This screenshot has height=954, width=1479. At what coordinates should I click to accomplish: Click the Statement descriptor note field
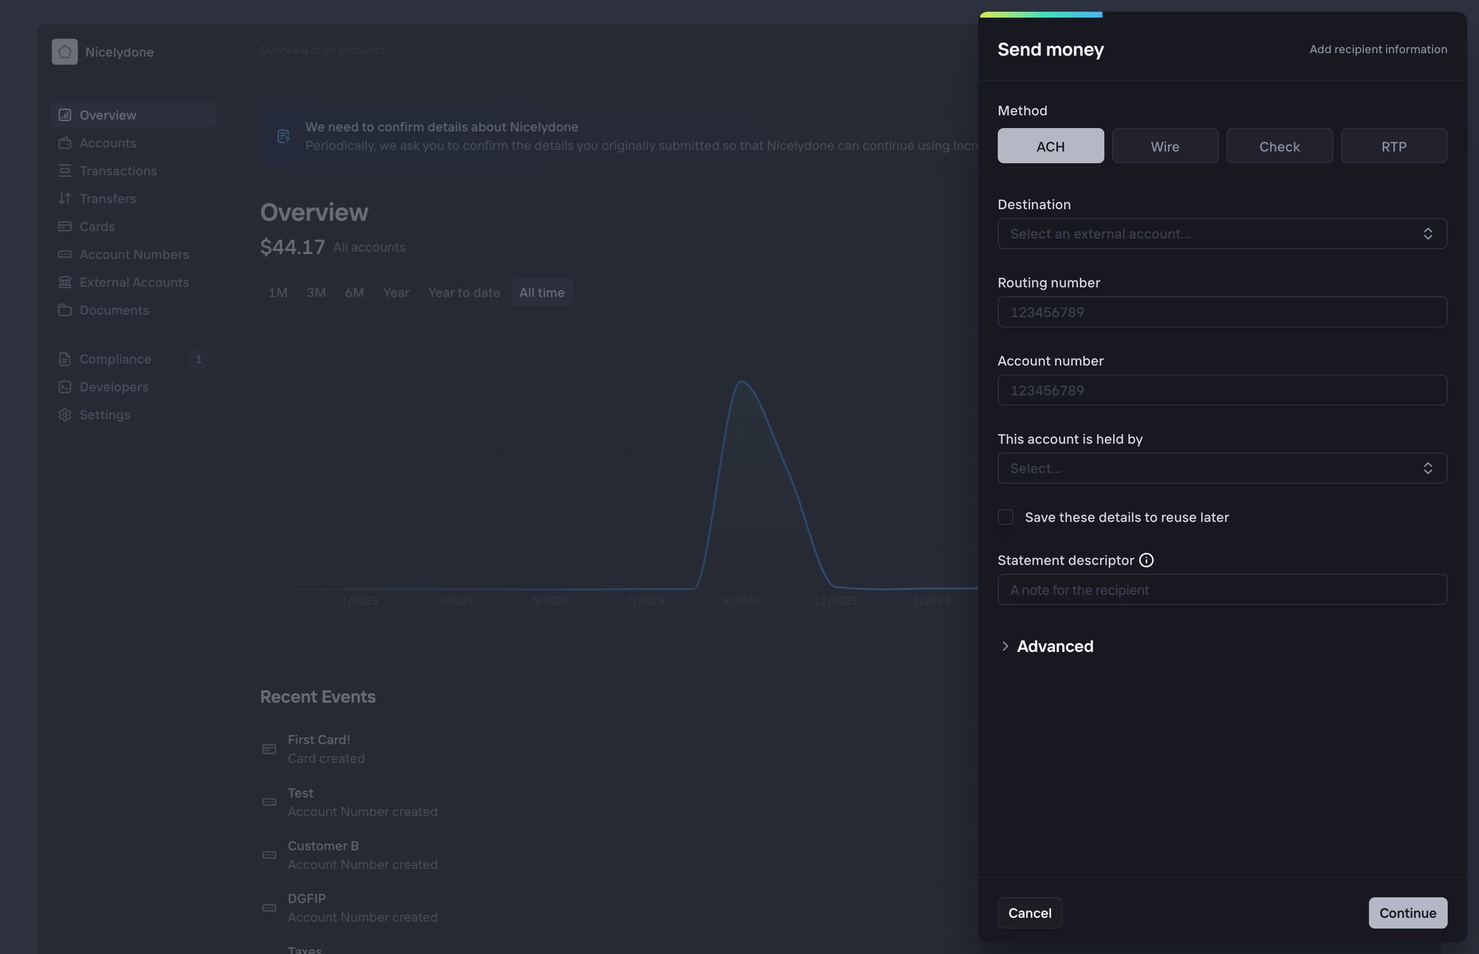click(1223, 590)
